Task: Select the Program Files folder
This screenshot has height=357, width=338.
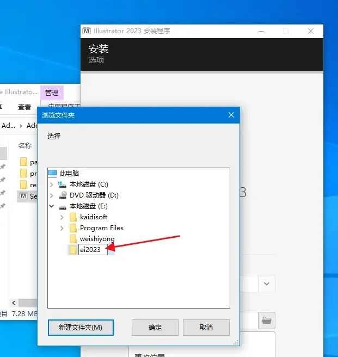Action: tap(102, 228)
